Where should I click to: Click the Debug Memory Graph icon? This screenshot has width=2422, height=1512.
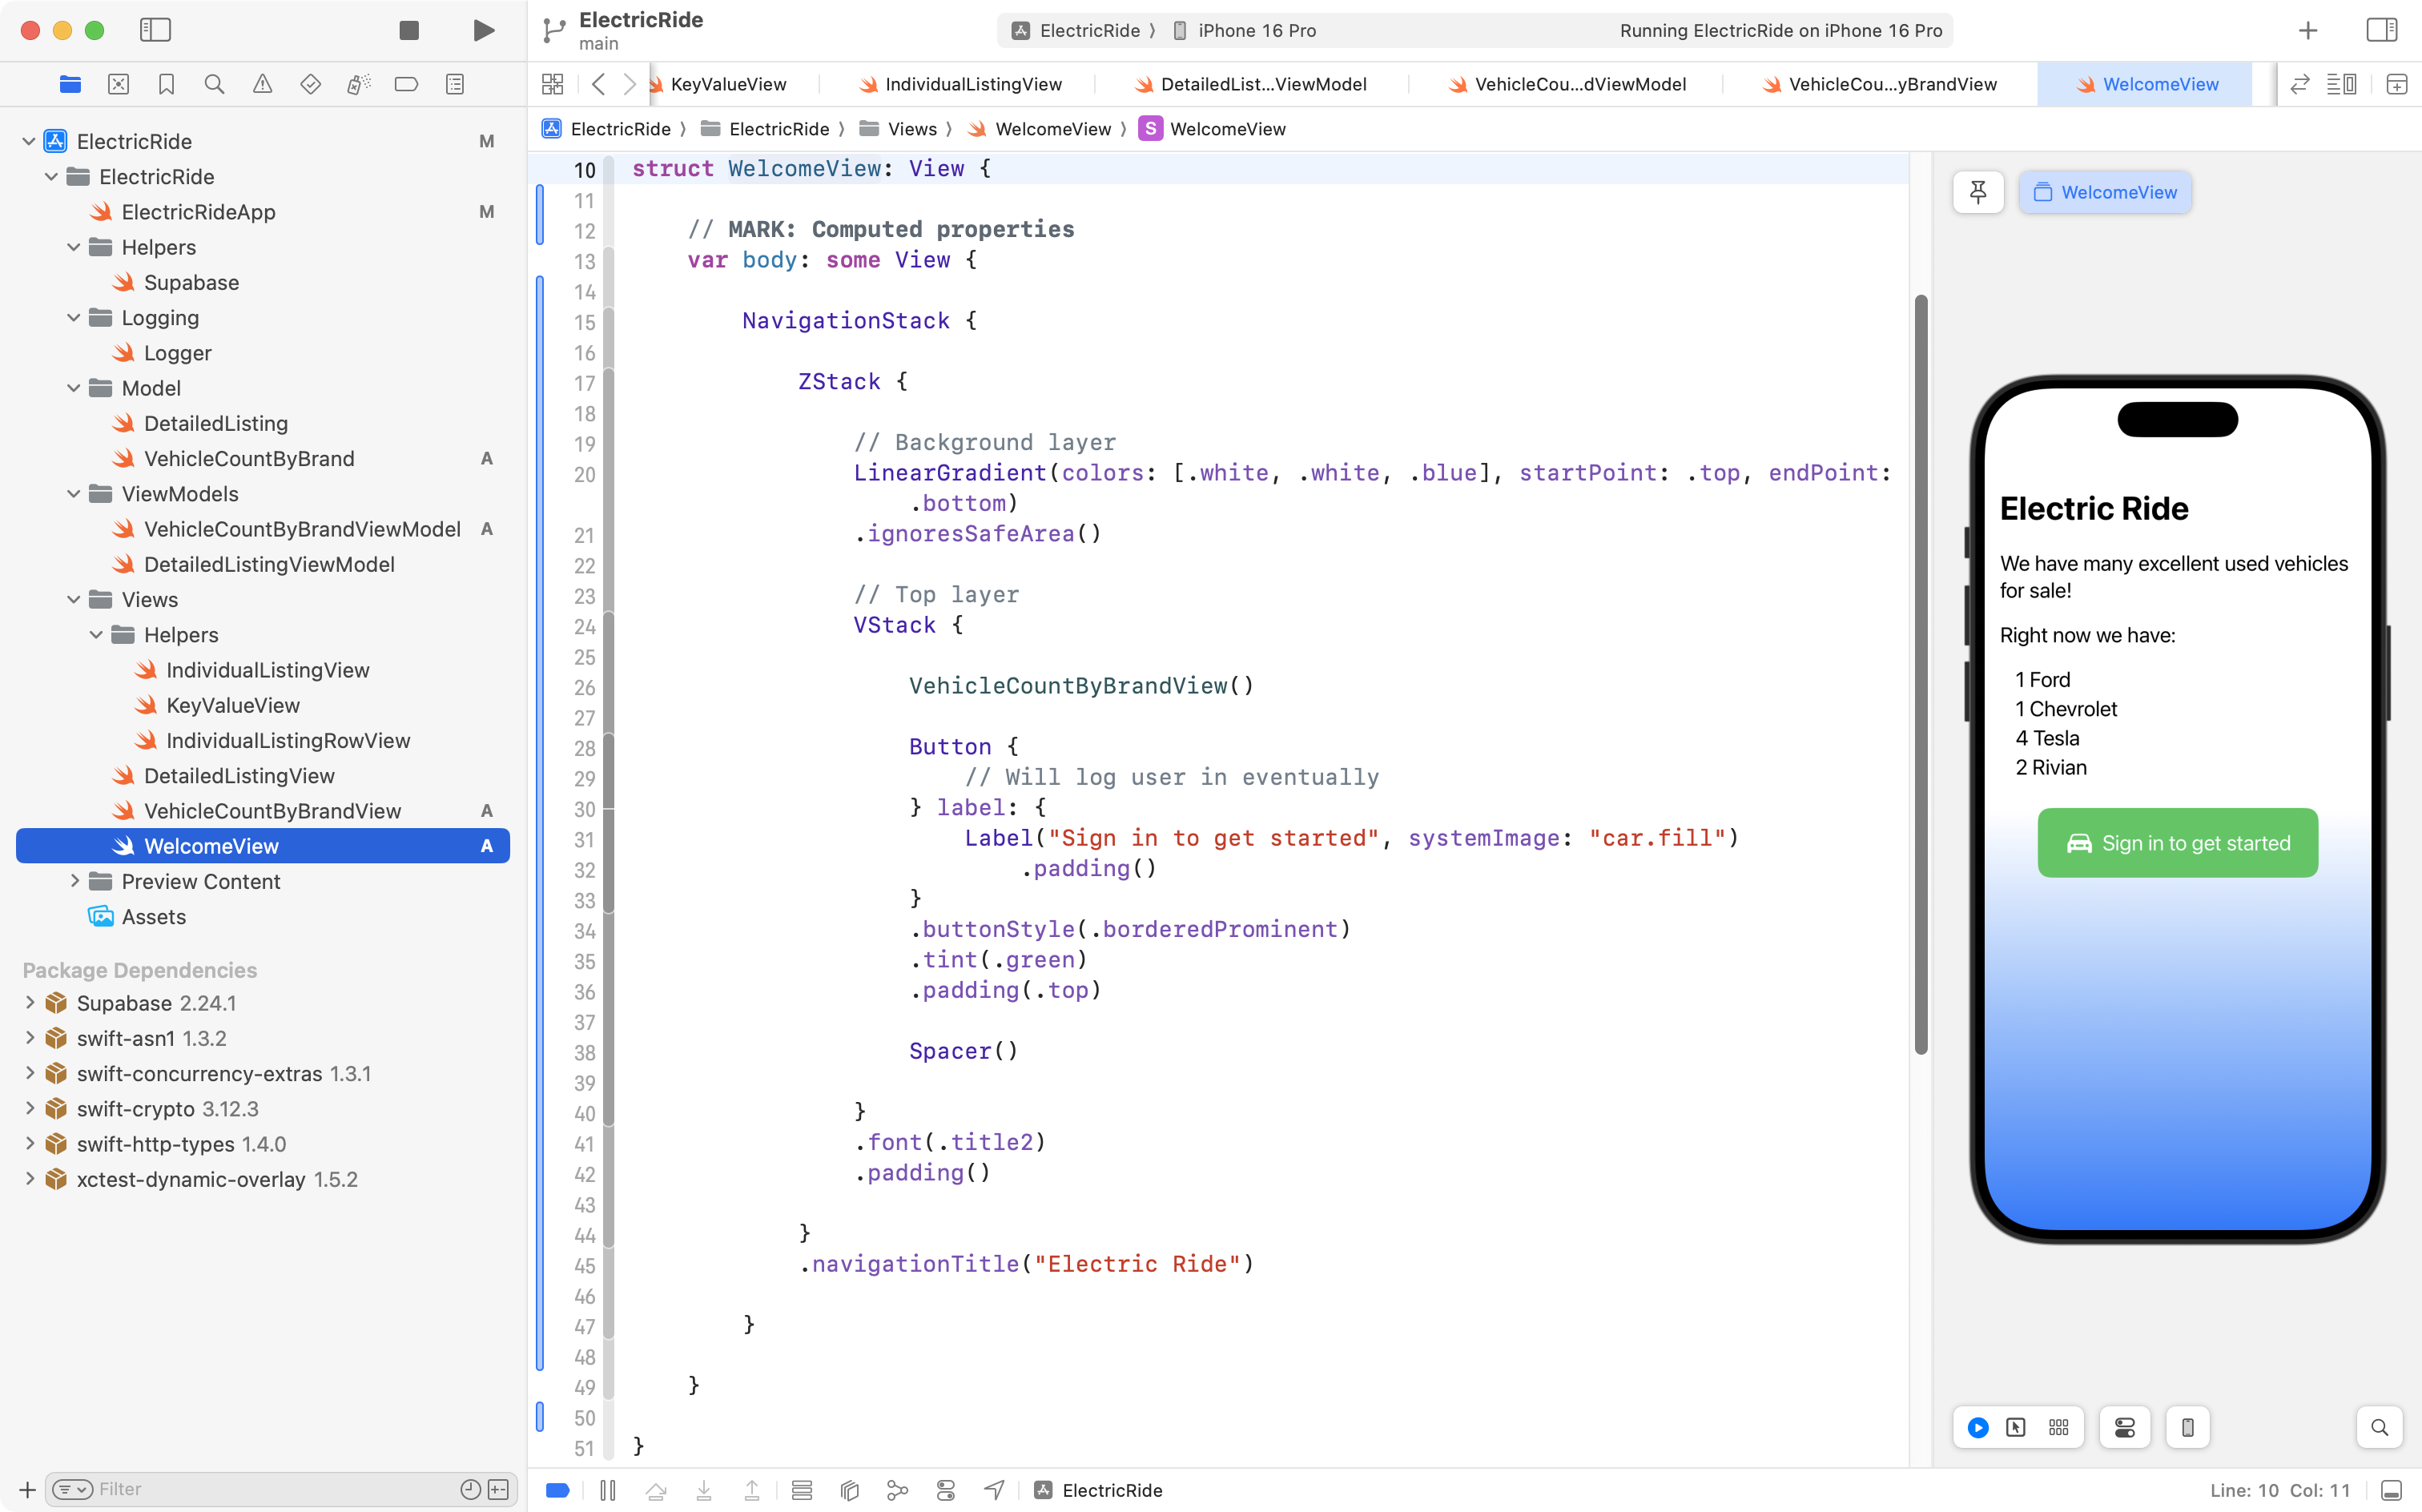point(897,1490)
